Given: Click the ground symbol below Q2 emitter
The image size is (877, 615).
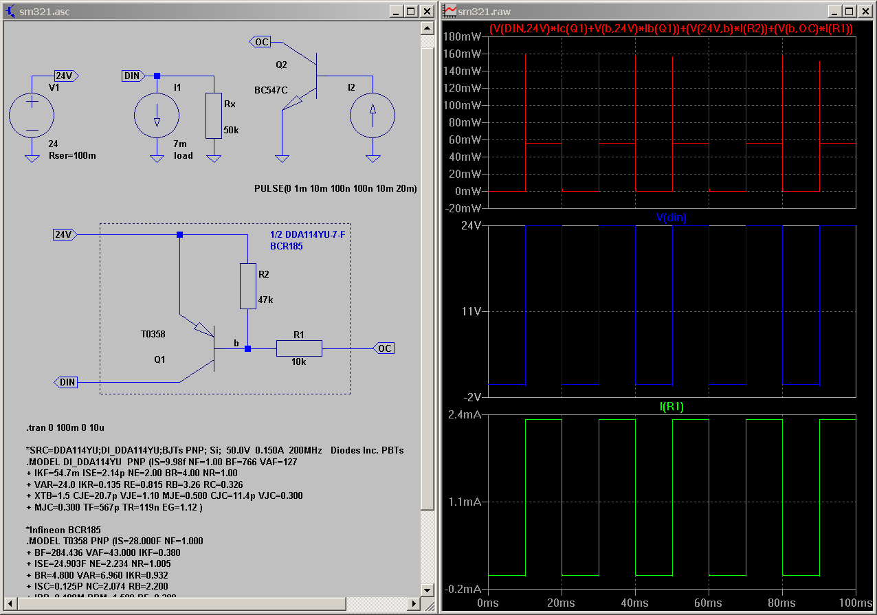Looking at the screenshot, I should pos(282,158).
